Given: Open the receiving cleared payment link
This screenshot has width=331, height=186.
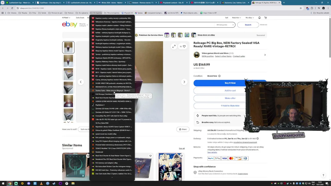Looking at the screenshot, I should click(245, 142).
